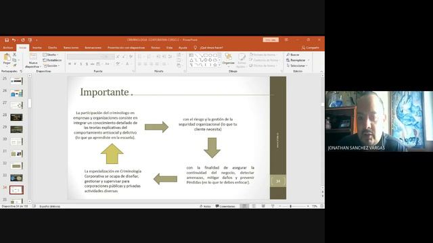This screenshot has height=243, width=433.
Task: Increase font size with the large A icon
Action: pyautogui.click(x=118, y=57)
